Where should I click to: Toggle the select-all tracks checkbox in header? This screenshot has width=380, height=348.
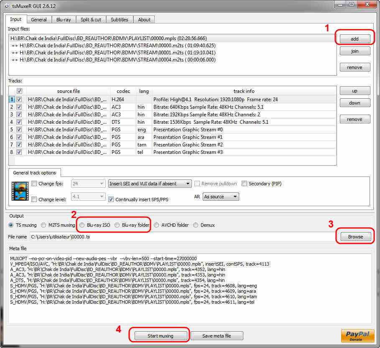pyautogui.click(x=19, y=91)
